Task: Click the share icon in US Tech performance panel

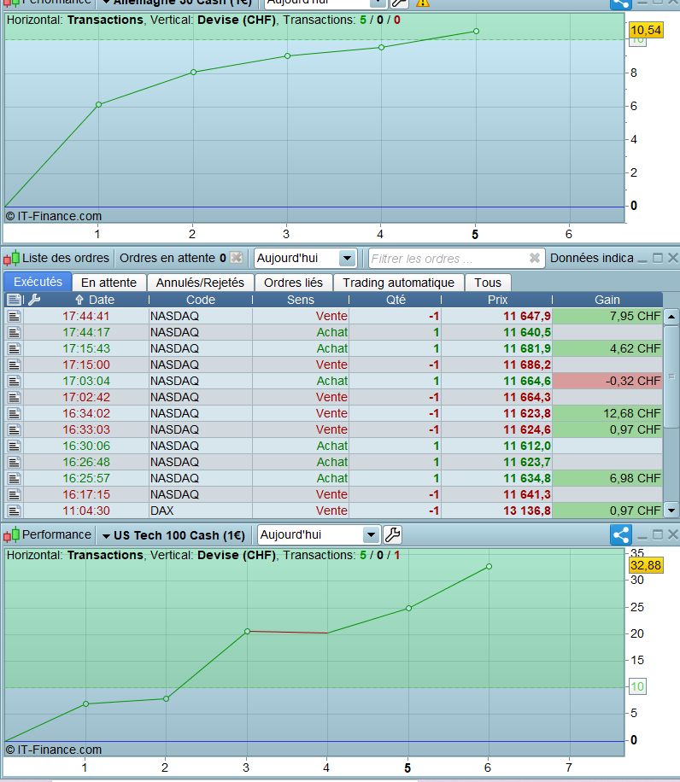Action: point(621,535)
